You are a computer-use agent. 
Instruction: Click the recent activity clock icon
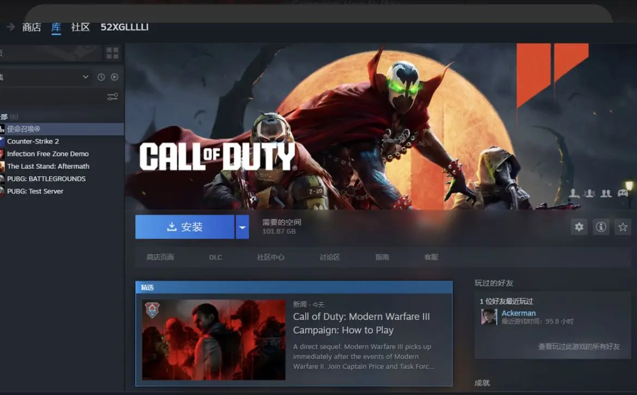click(x=101, y=77)
